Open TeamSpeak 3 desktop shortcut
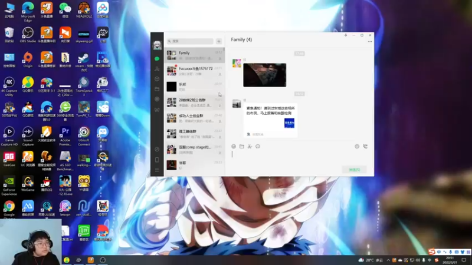 tap(84, 86)
